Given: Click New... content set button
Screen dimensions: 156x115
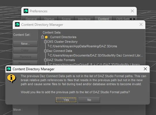Looking at the screenshot, I should tap(25, 44).
